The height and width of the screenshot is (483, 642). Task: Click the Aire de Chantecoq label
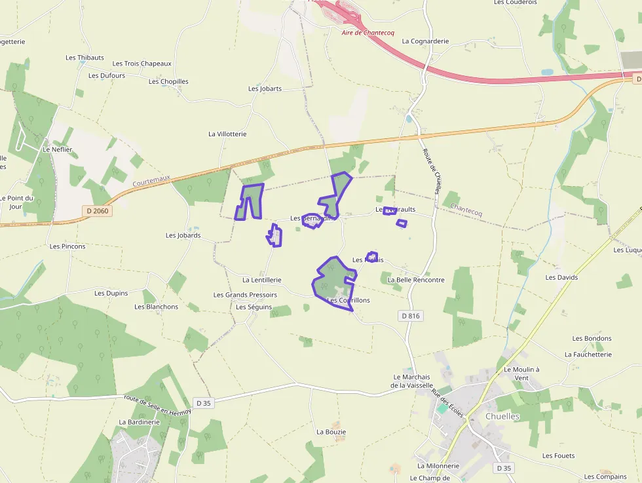[x=368, y=33]
